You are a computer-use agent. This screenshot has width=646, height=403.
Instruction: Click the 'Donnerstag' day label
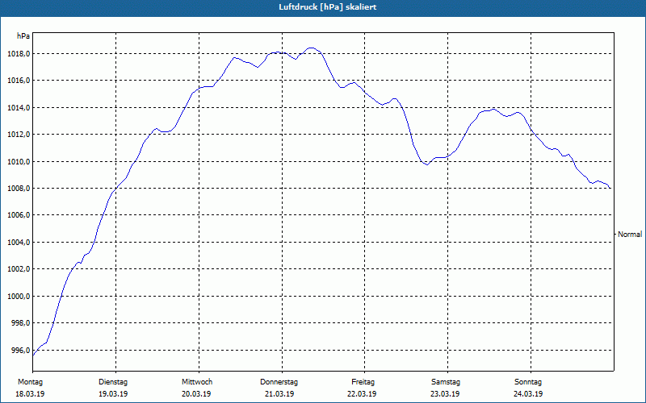(279, 382)
